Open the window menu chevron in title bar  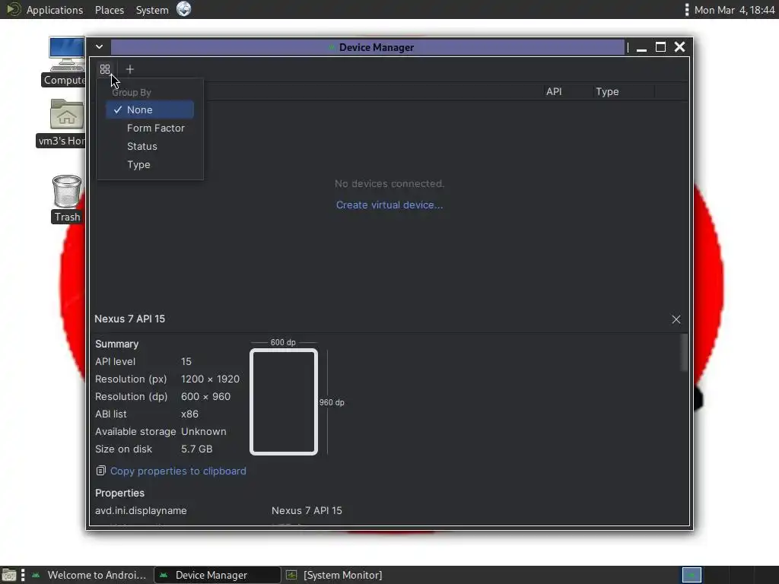(x=100, y=46)
